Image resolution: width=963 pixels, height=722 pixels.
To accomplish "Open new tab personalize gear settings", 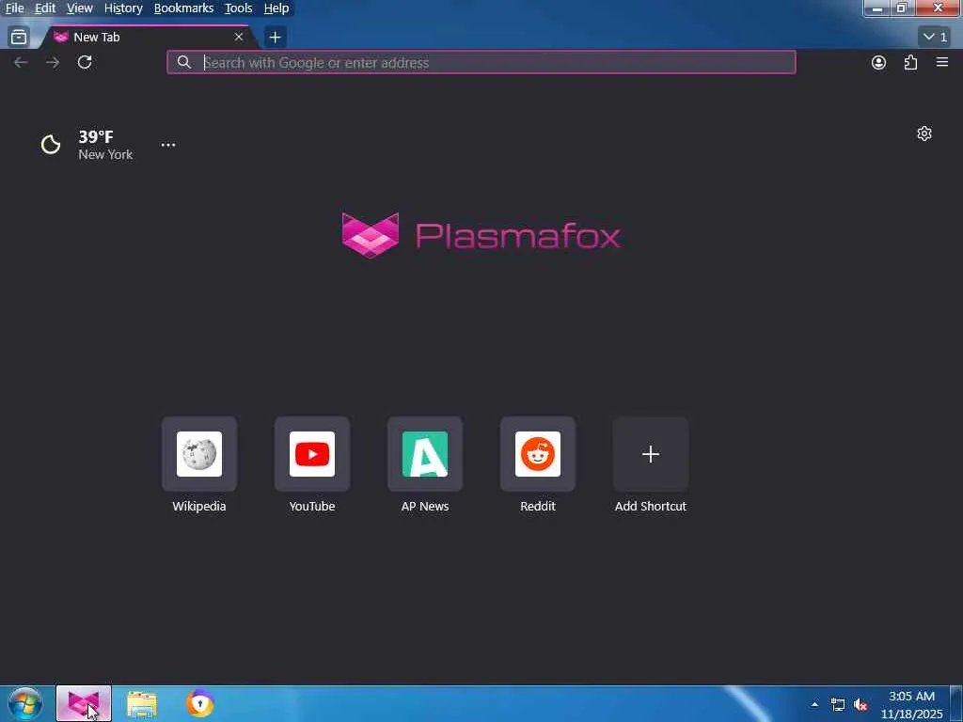I will pos(924,133).
